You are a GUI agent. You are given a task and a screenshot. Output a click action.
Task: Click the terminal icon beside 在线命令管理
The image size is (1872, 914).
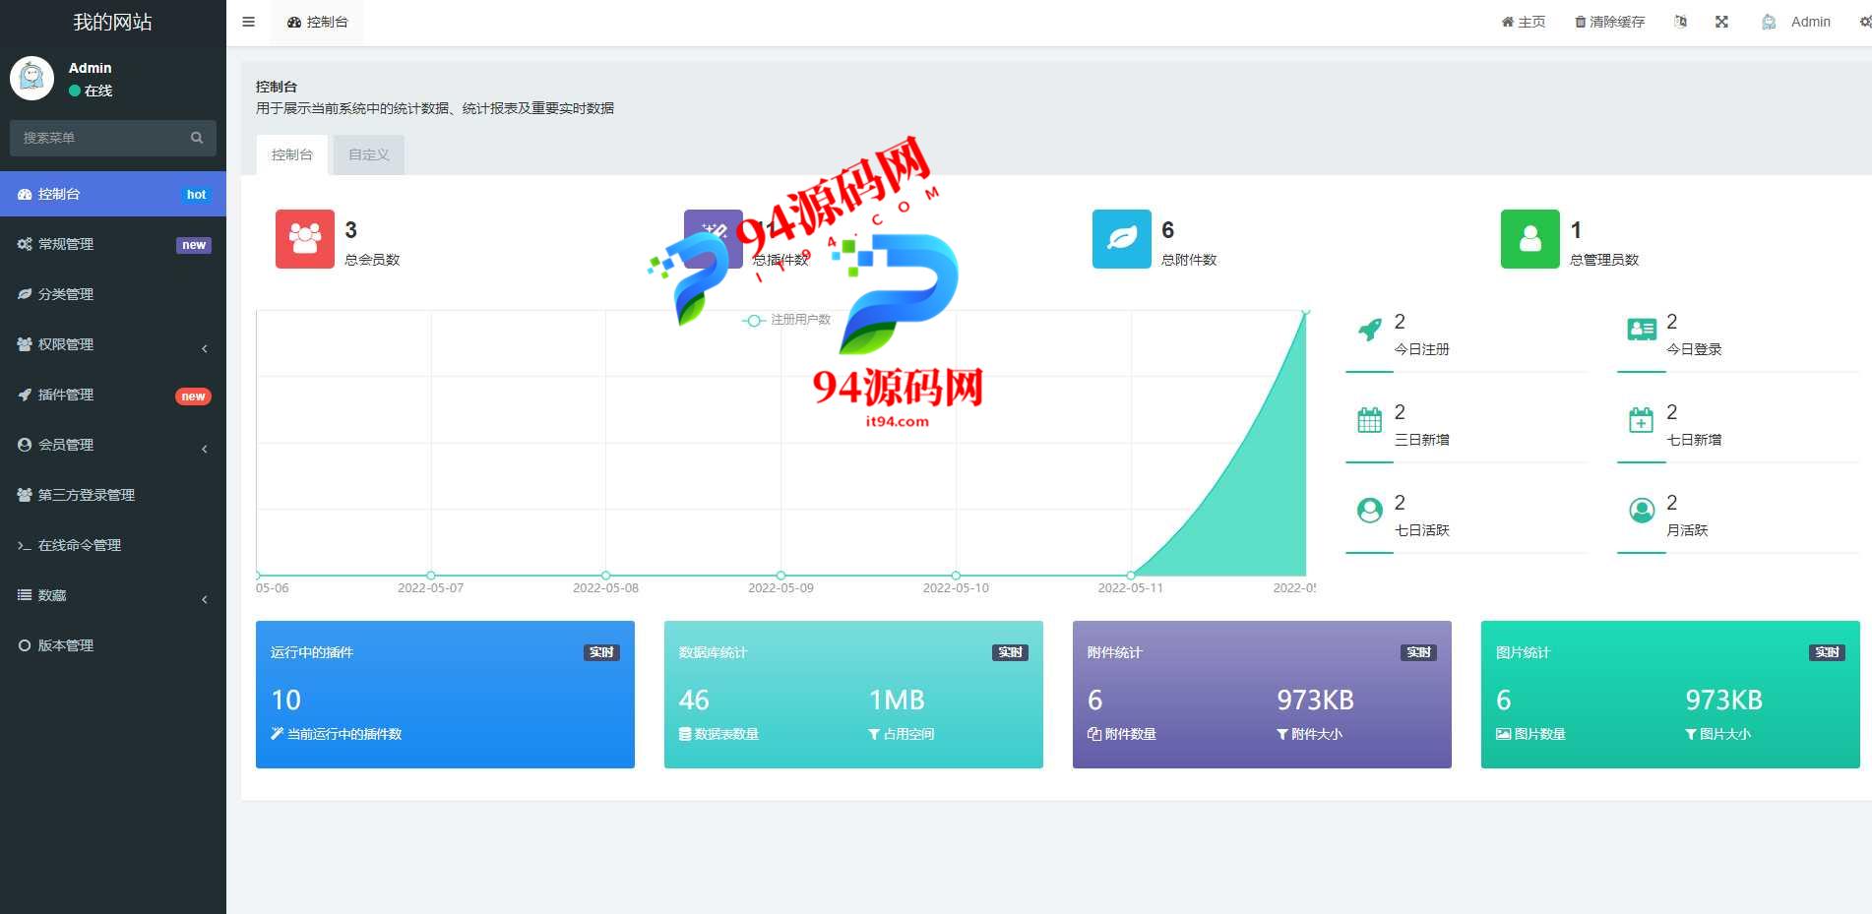25,545
